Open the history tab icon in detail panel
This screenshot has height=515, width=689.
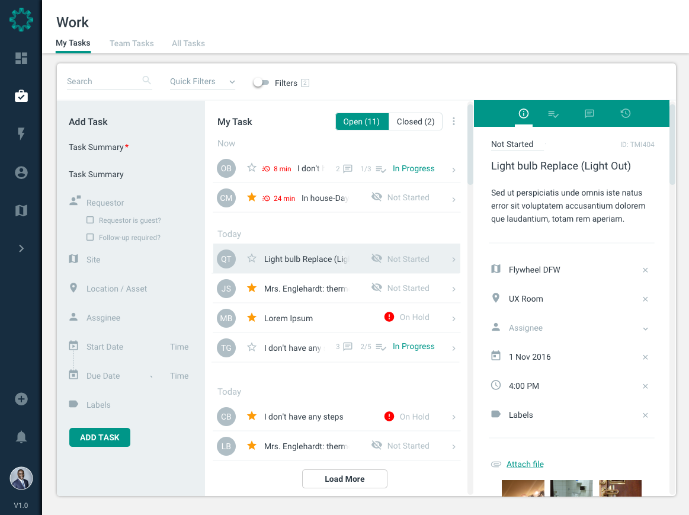[626, 113]
